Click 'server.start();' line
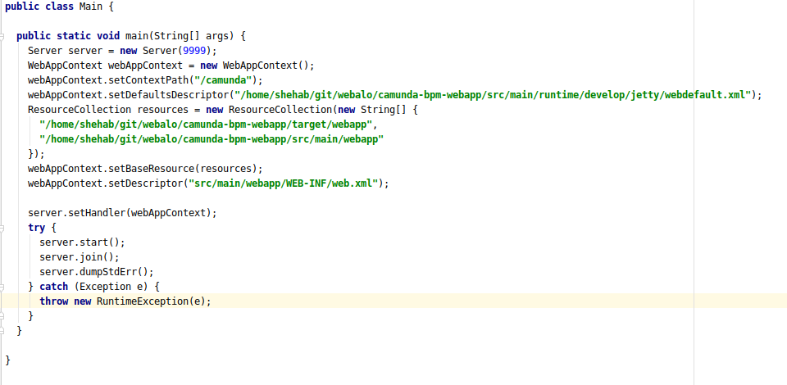This screenshot has width=787, height=385. pyautogui.click(x=82, y=242)
